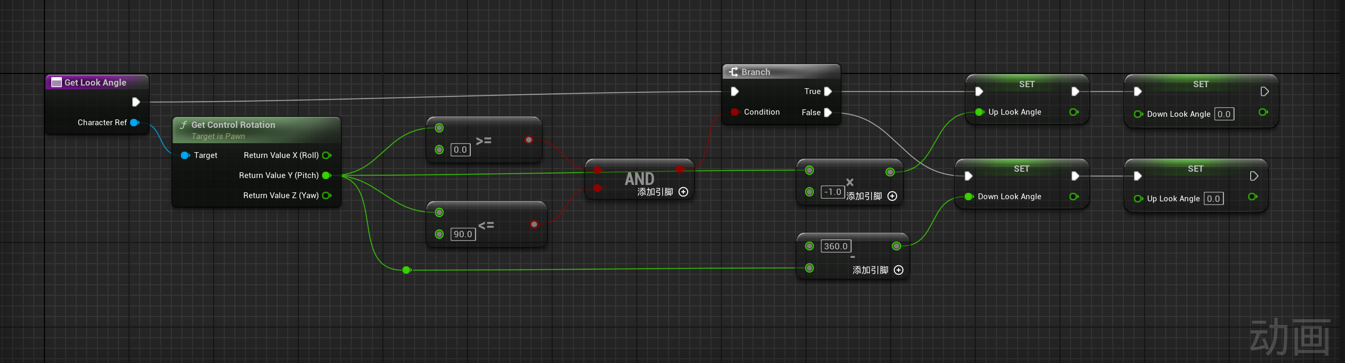Select the Get Control Rotation node header
1345x363 pixels.
pyautogui.click(x=257, y=129)
